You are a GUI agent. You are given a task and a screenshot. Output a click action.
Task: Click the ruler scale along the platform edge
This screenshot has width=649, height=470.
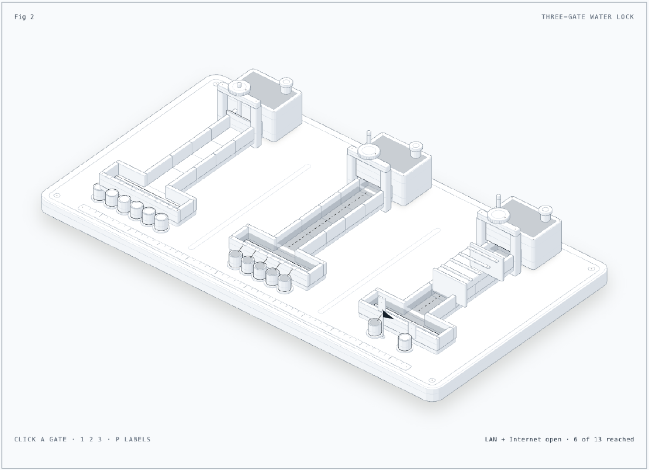coord(245,286)
